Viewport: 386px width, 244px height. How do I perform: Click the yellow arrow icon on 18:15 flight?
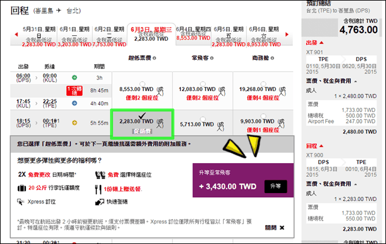click(x=75, y=123)
